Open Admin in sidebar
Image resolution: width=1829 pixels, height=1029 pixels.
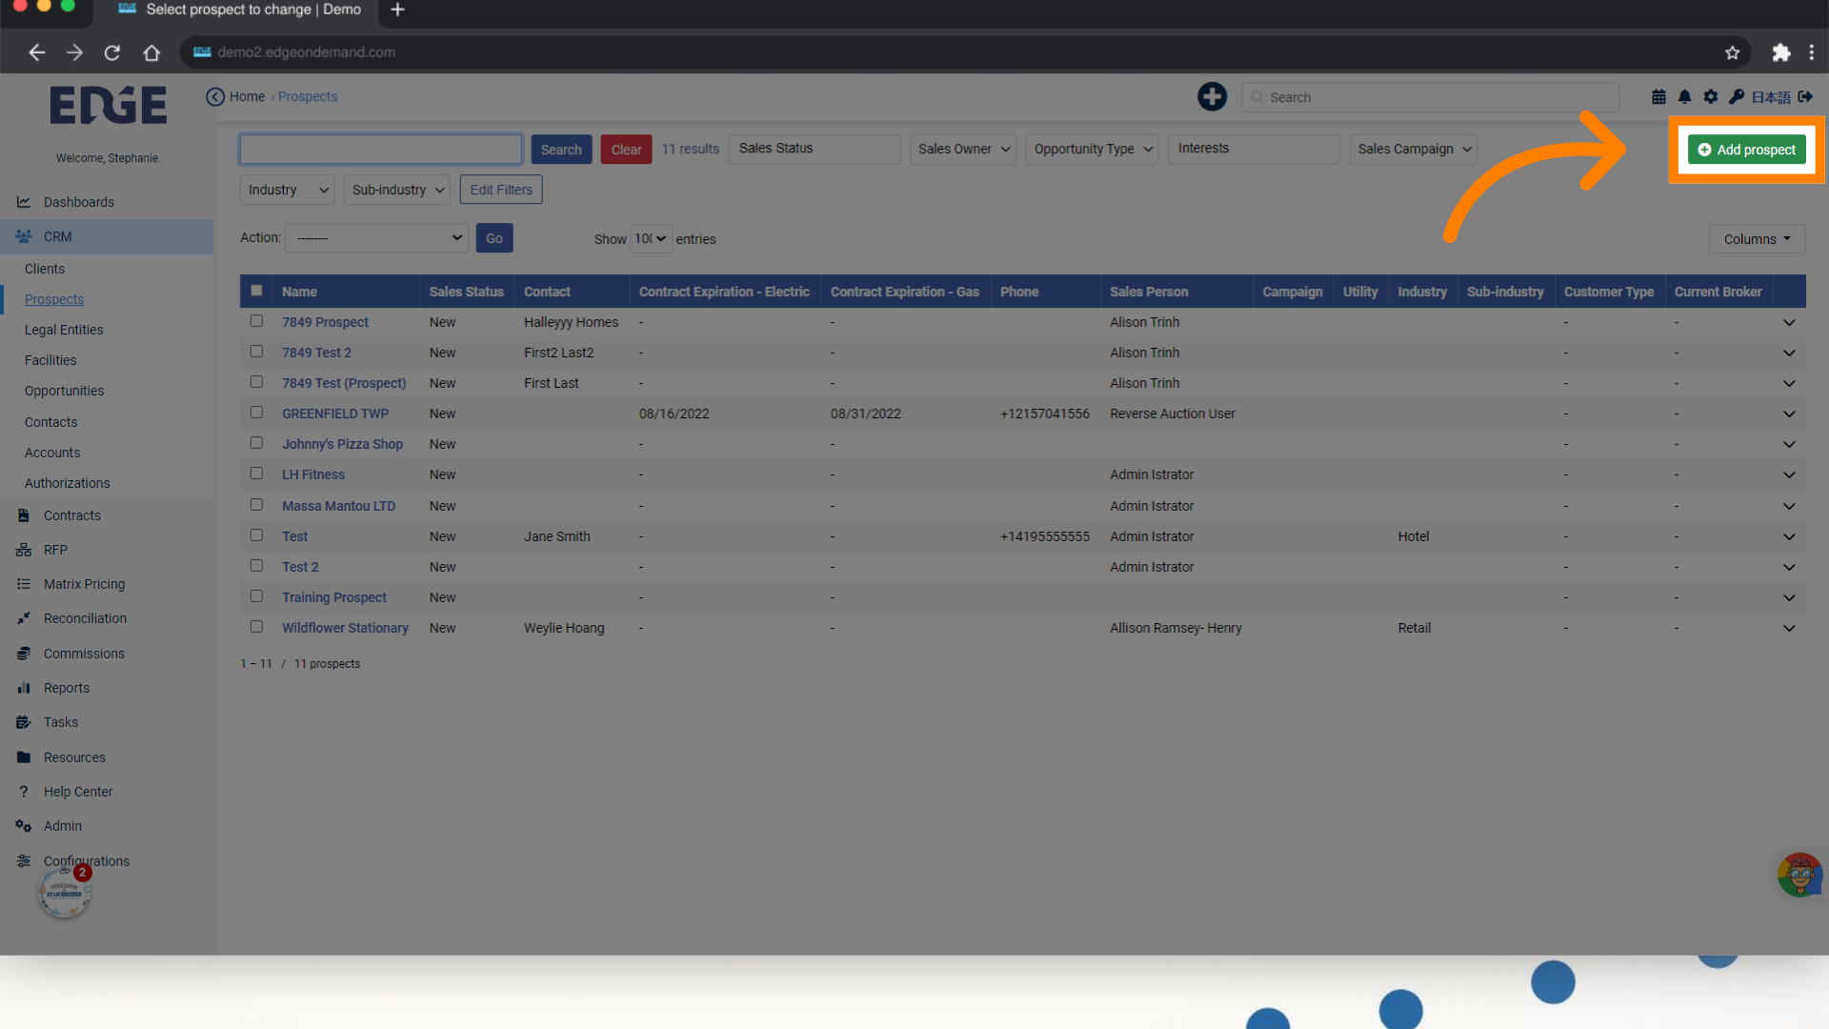(63, 826)
